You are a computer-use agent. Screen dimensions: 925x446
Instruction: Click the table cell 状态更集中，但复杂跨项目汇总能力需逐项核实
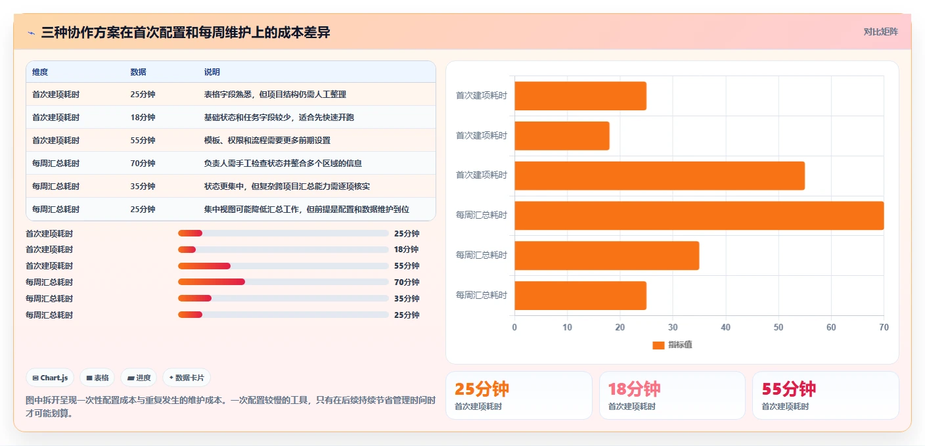(287, 186)
